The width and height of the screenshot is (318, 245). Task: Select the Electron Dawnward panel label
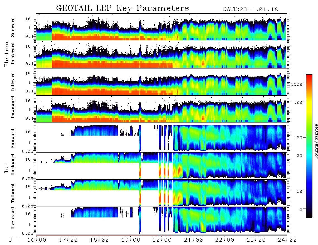(13, 107)
